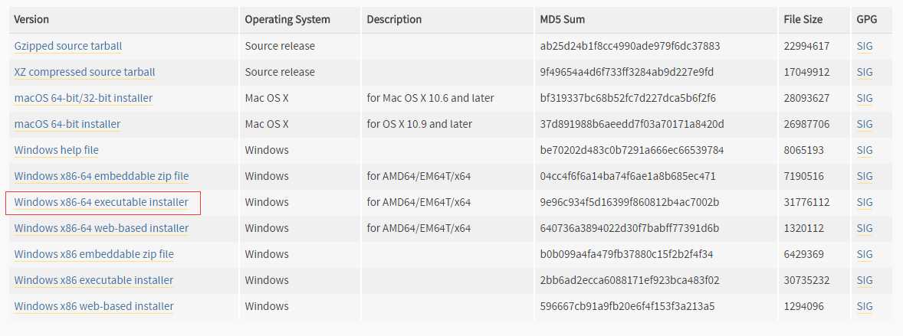Click SIG for Windows x86 web-based installer

pyautogui.click(x=865, y=306)
